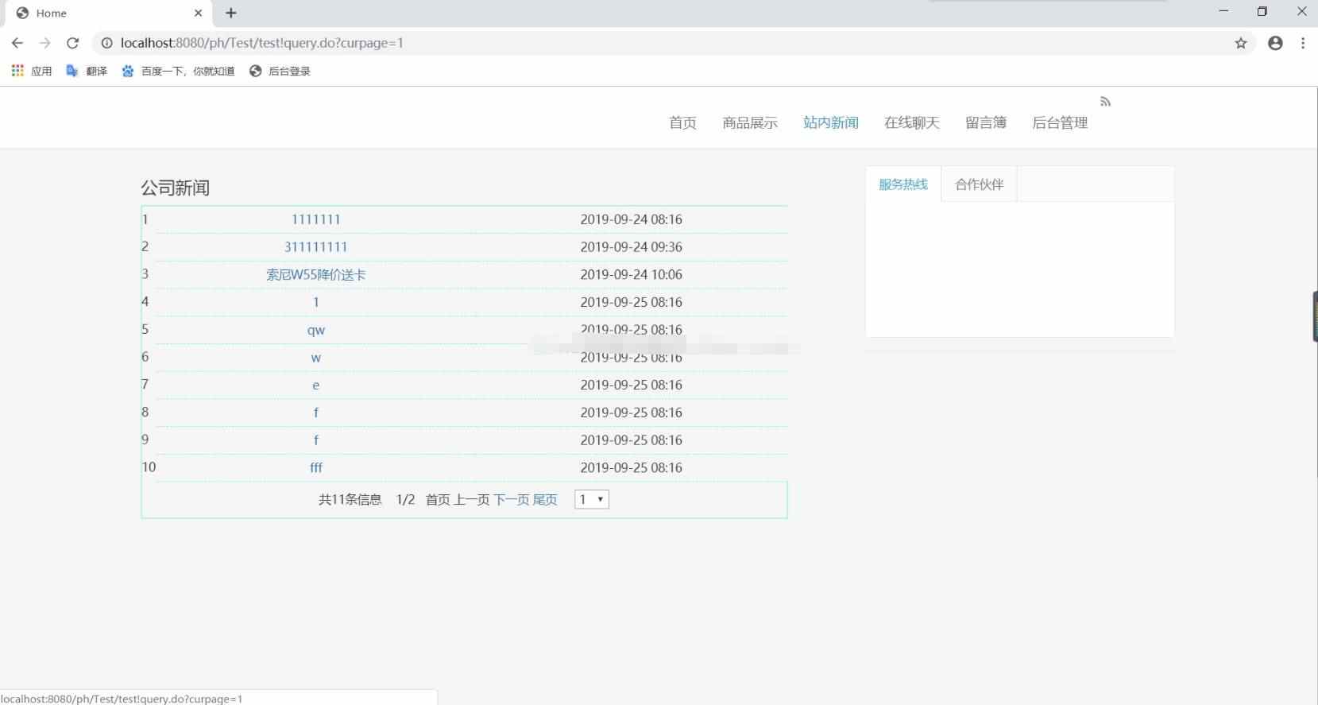This screenshot has height=705, width=1318.
Task: Click the RSS feed icon
Action: (x=1105, y=101)
